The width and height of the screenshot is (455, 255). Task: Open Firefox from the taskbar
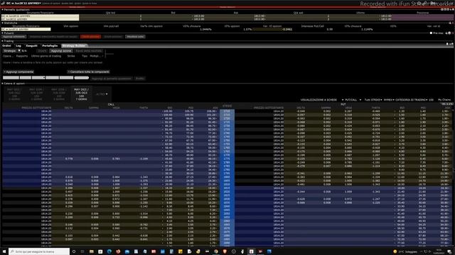[118, 251]
